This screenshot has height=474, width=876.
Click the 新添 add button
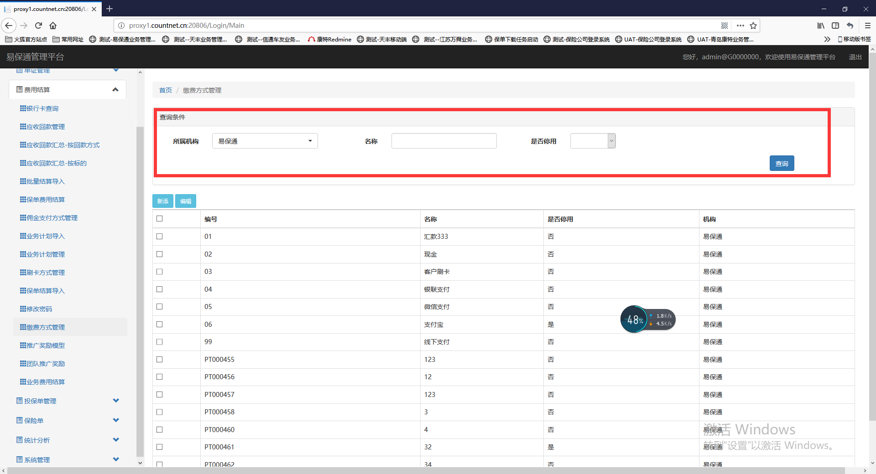point(163,201)
